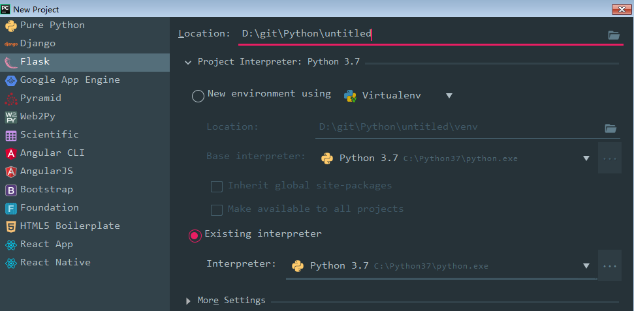This screenshot has width=634, height=311.
Task: Click the project Location text field
Action: pyautogui.click(x=418, y=34)
